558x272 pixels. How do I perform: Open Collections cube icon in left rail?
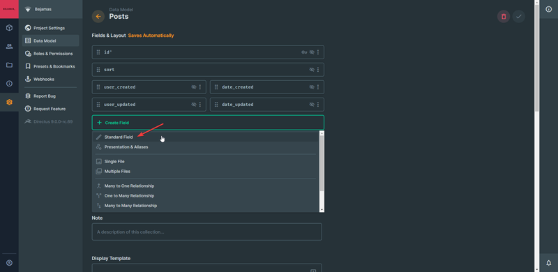(x=9, y=28)
